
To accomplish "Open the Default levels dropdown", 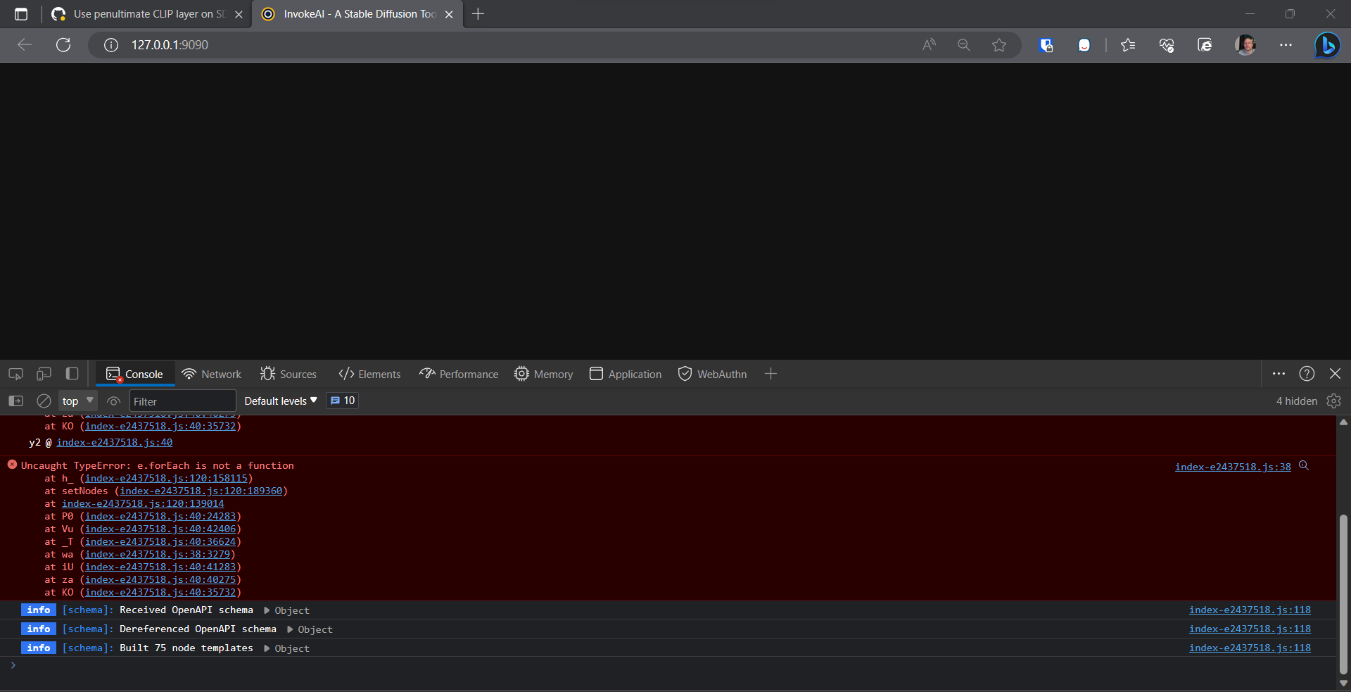I will coord(279,401).
